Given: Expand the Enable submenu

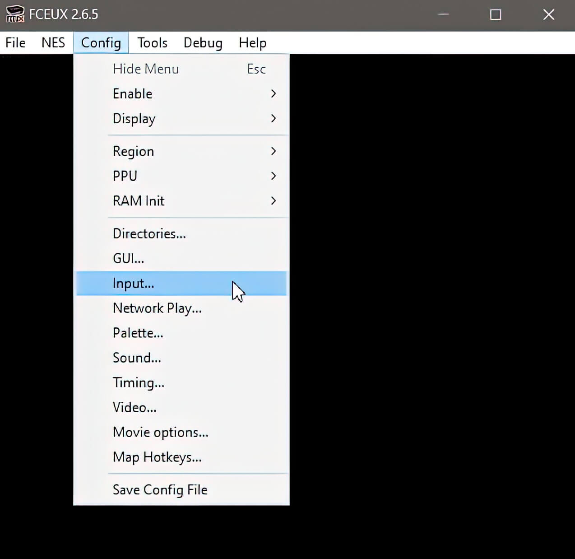Looking at the screenshot, I should [x=133, y=94].
